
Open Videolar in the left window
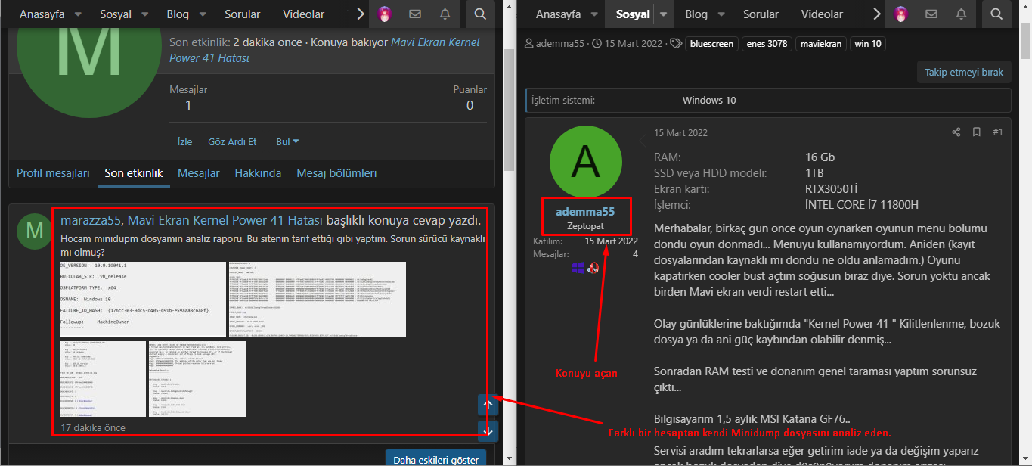pyautogui.click(x=303, y=14)
